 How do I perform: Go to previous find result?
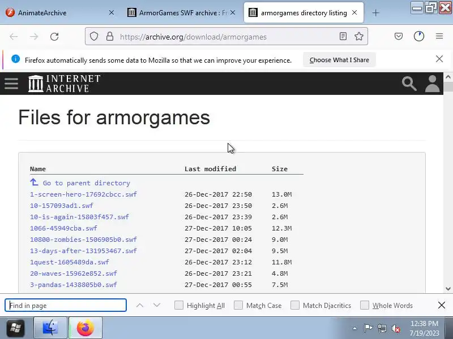(x=140, y=305)
